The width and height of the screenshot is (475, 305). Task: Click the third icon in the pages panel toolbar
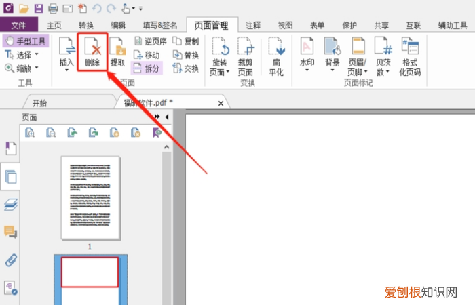pos(72,133)
